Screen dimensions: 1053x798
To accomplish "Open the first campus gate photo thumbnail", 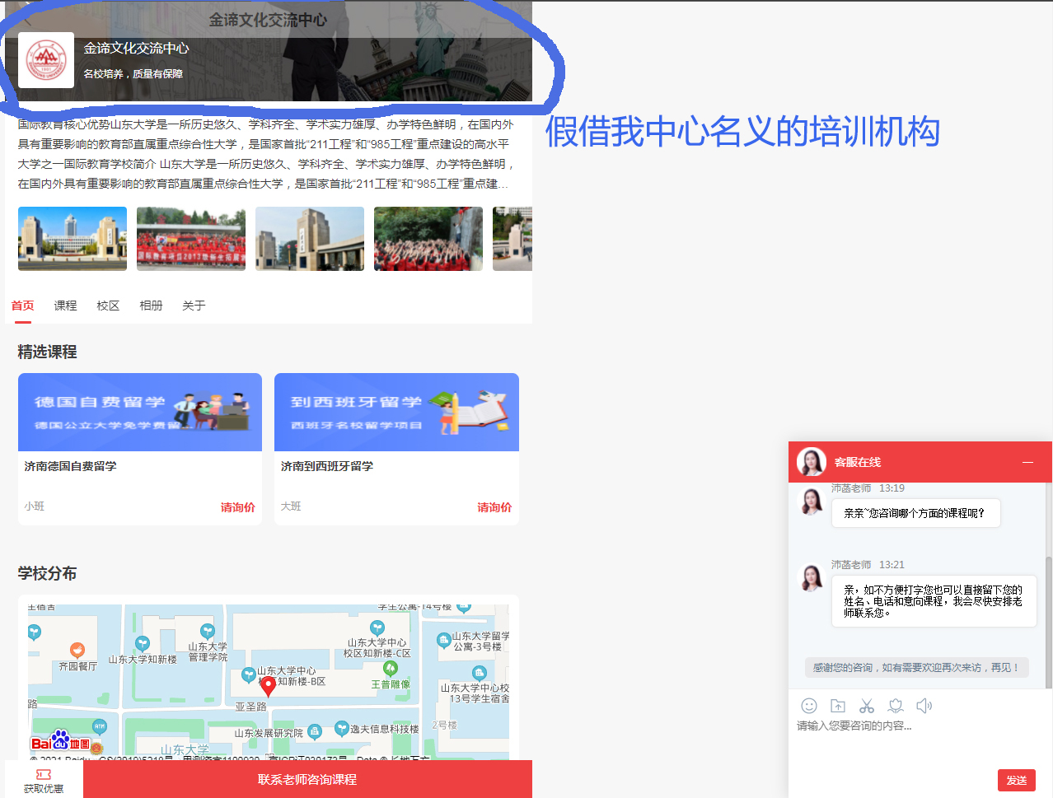I will [73, 239].
